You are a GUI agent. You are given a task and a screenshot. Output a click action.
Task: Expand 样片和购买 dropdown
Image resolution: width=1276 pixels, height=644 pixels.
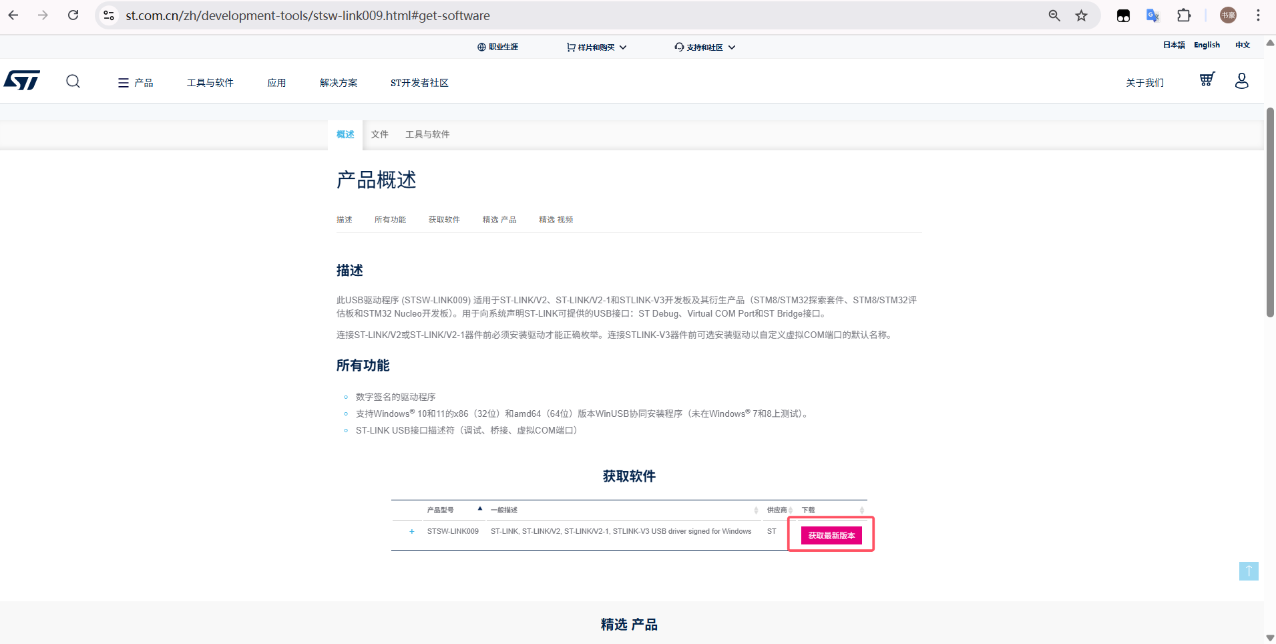click(596, 47)
